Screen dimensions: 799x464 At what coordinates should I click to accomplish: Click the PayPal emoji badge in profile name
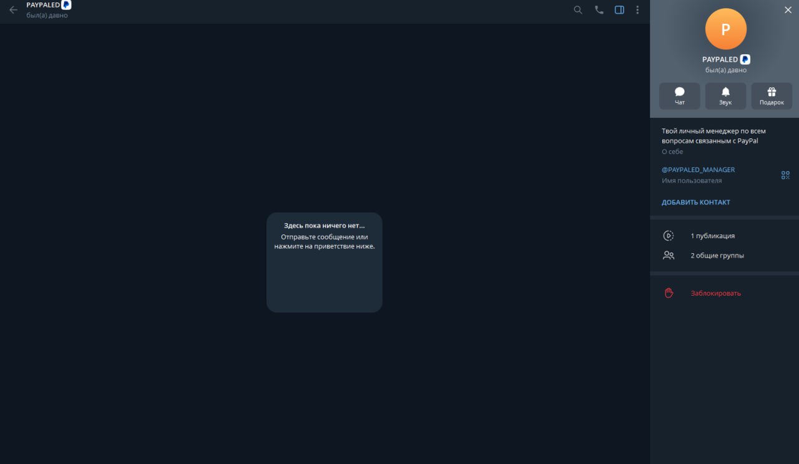pos(745,59)
